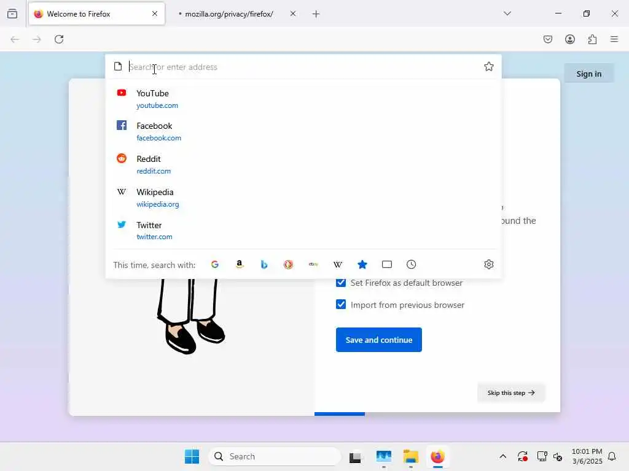Open the Firefox View icon
The image size is (629, 471).
tap(12, 13)
